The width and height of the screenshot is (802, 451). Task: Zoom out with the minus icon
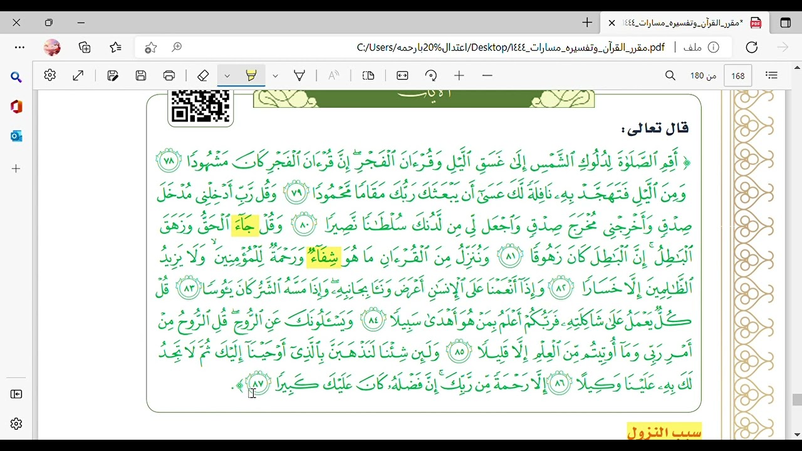click(x=487, y=75)
